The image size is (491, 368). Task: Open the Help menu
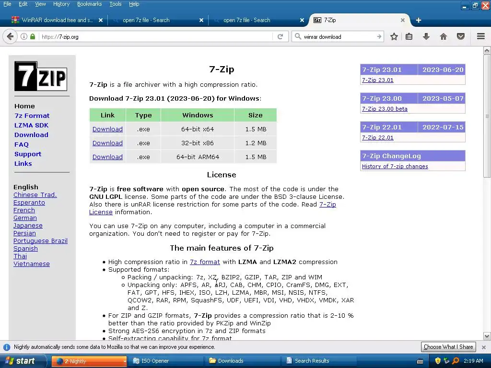[x=134, y=4]
